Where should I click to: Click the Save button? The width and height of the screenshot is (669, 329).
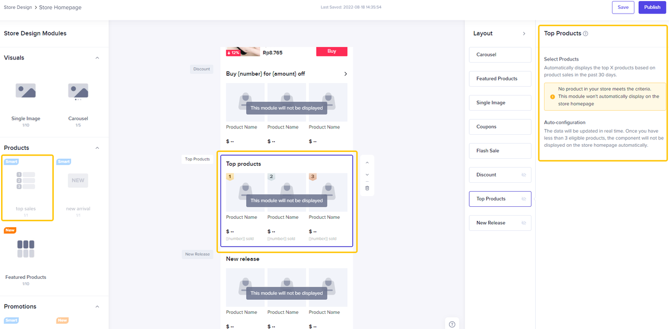coord(623,7)
